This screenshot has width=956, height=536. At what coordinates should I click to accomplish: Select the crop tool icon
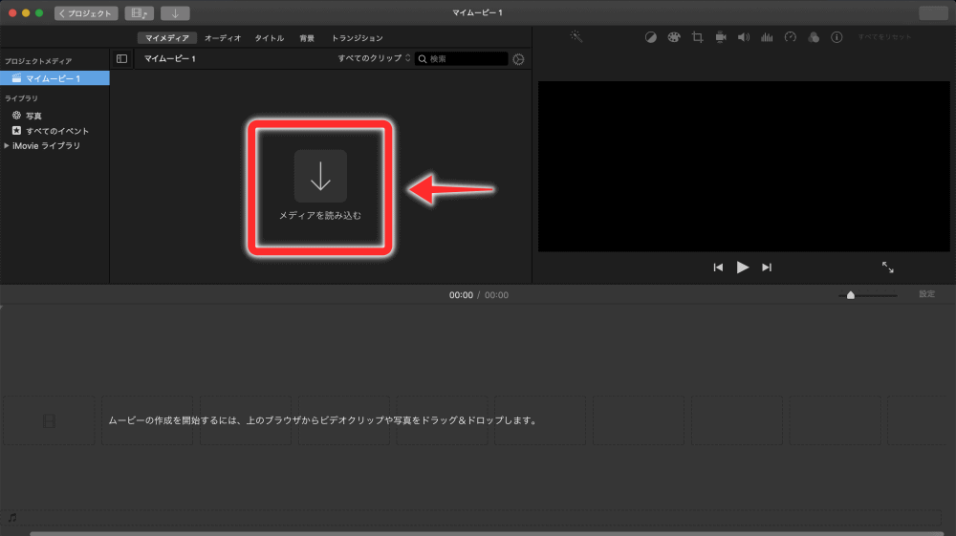pyautogui.click(x=697, y=37)
